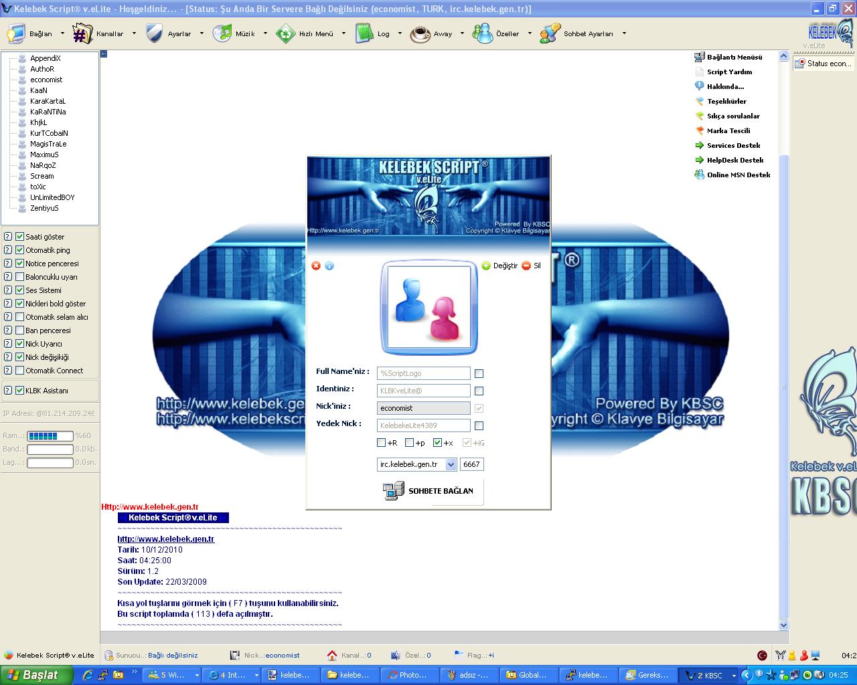Viewport: 857px width, 685px height.
Task: Click the blue info icon in the login dialog
Action: [x=329, y=266]
